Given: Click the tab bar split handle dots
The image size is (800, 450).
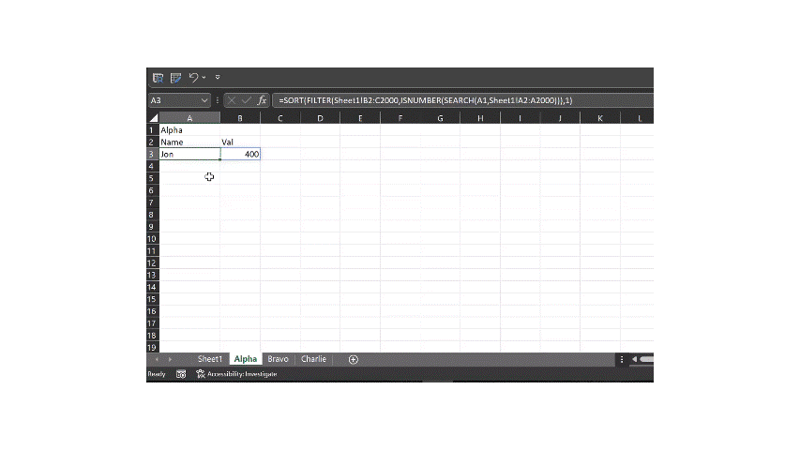Looking at the screenshot, I should (x=622, y=360).
